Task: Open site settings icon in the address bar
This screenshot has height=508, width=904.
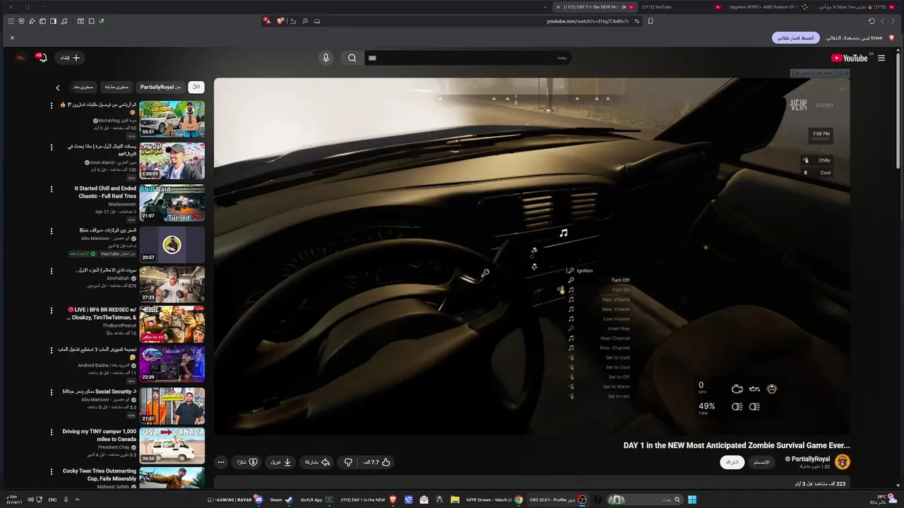Action: [x=637, y=21]
